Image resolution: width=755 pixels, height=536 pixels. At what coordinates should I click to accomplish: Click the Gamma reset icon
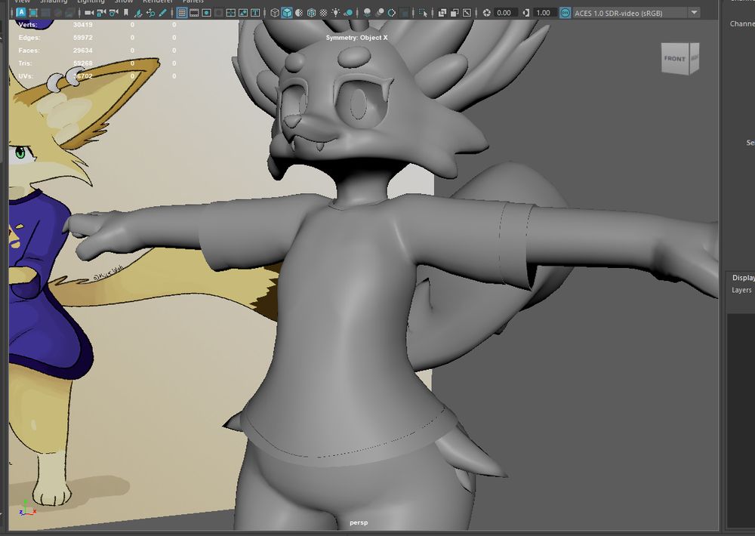(525, 13)
